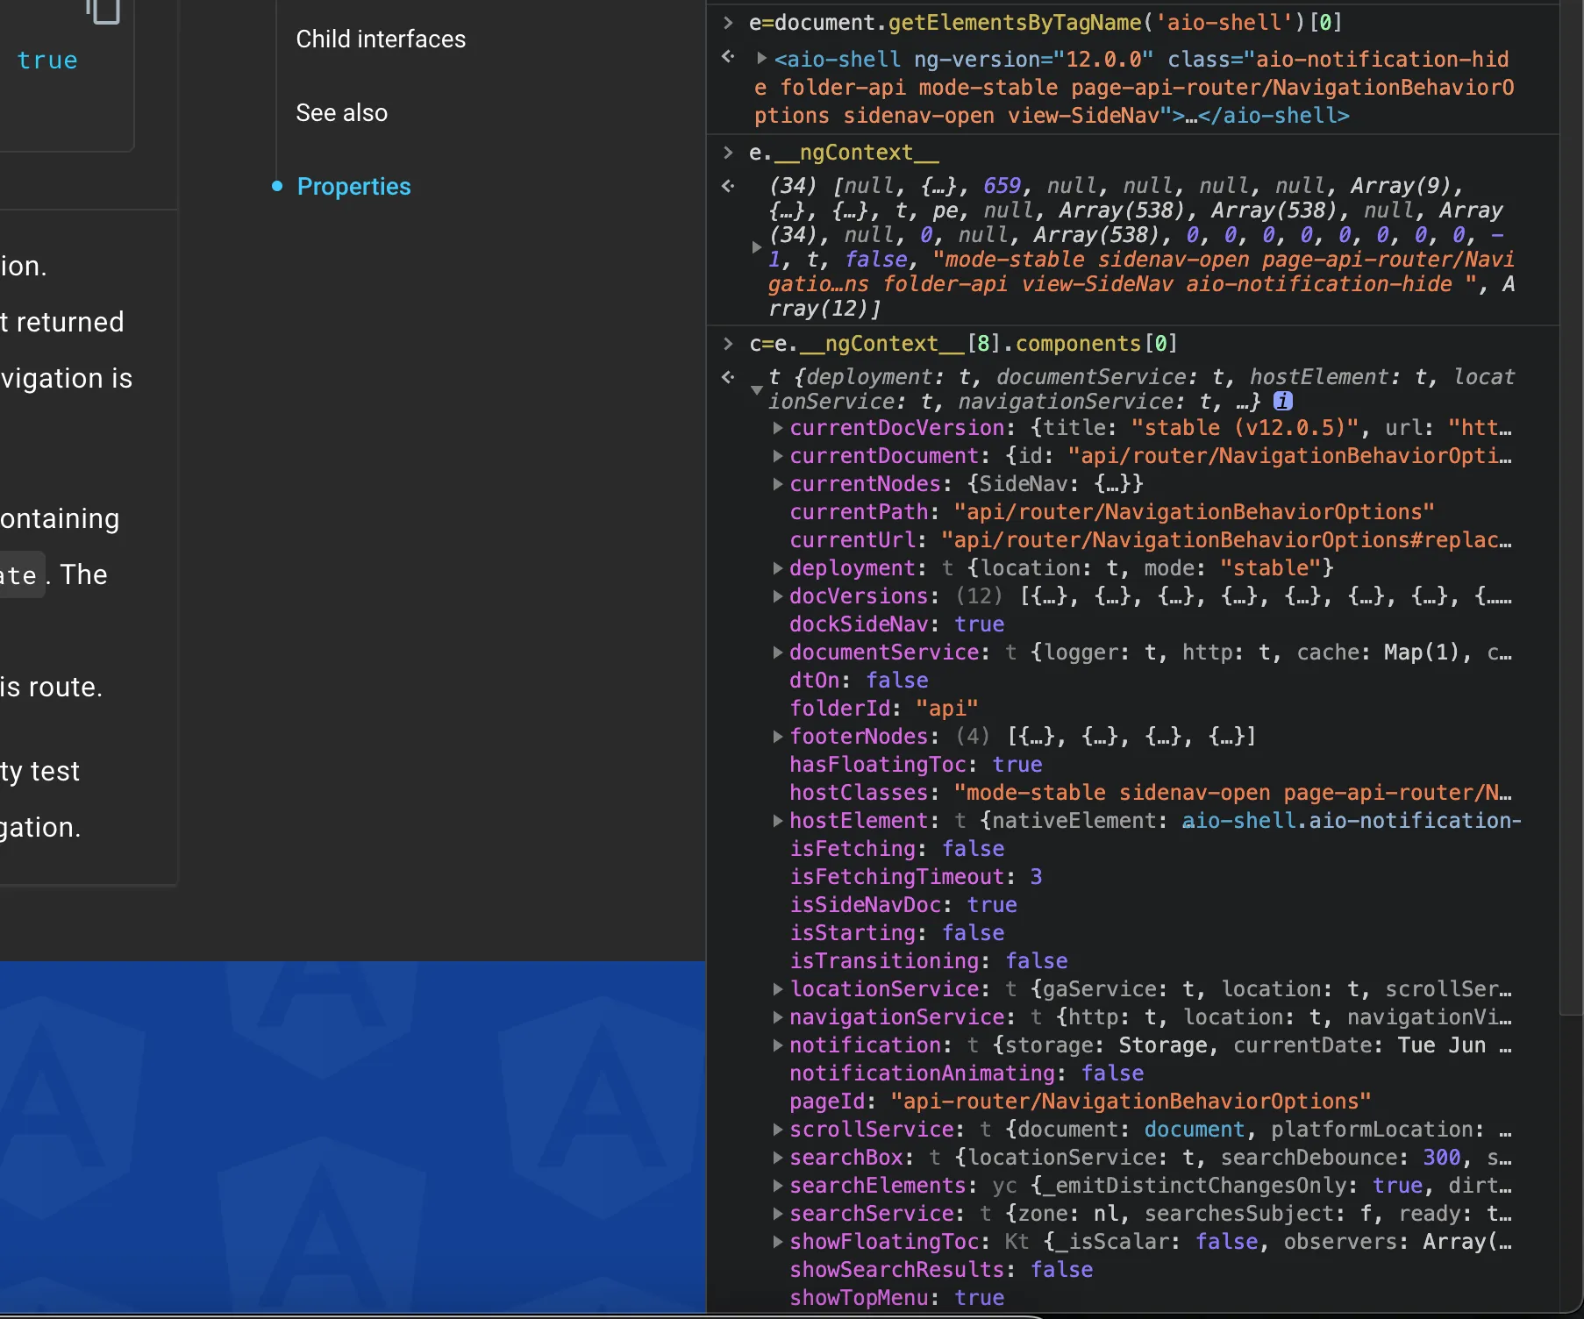This screenshot has width=1584, height=1319.
Task: Click the isFetchingTimeout: 3 row
Action: 916,877
